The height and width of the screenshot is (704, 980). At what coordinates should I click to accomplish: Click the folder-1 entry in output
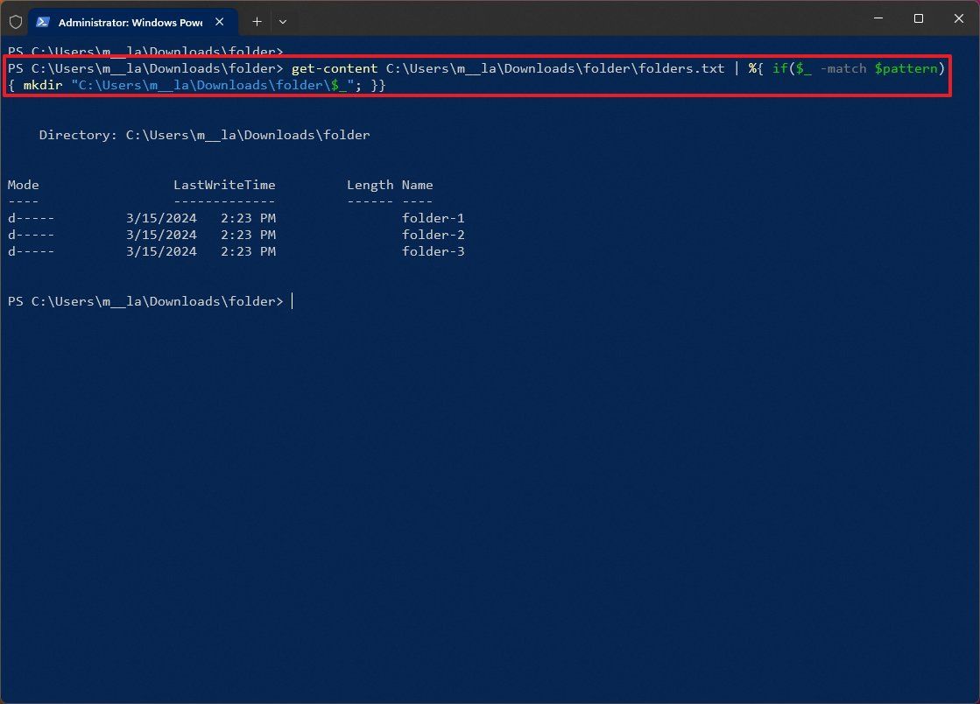[x=433, y=218]
